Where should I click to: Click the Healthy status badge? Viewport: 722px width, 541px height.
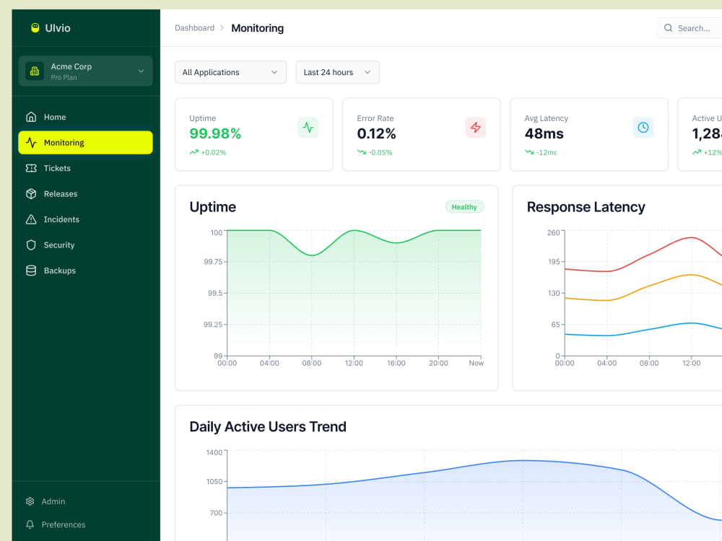pos(464,207)
